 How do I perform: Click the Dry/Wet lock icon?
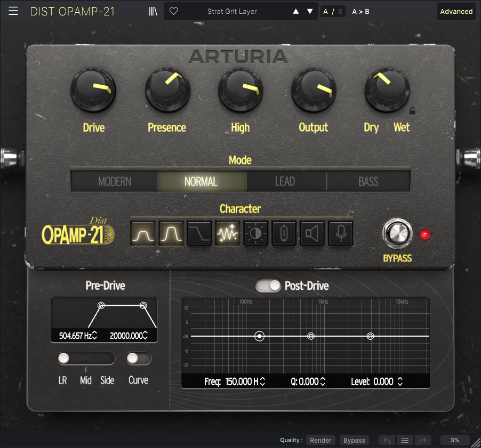[412, 111]
